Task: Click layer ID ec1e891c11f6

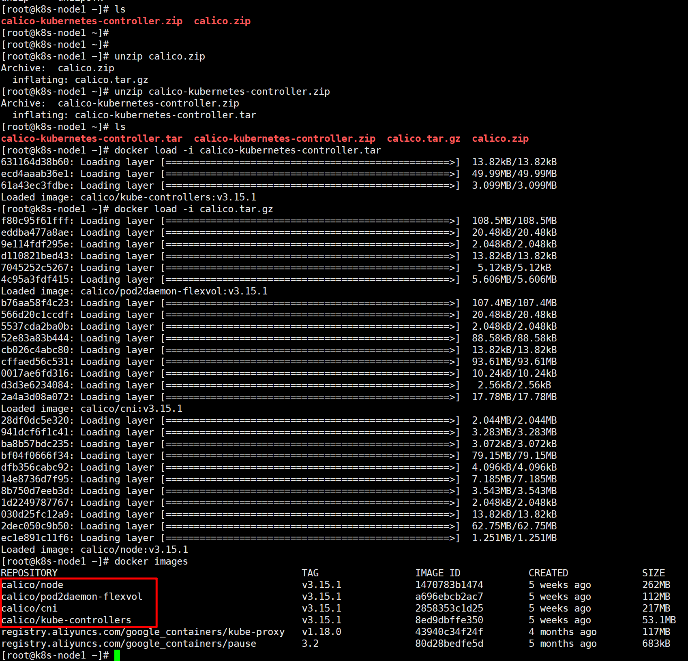Action: [x=35, y=538]
